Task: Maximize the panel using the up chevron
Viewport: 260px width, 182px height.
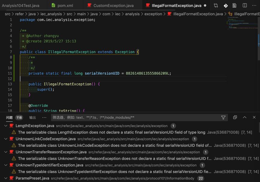Action: click(x=244, y=118)
